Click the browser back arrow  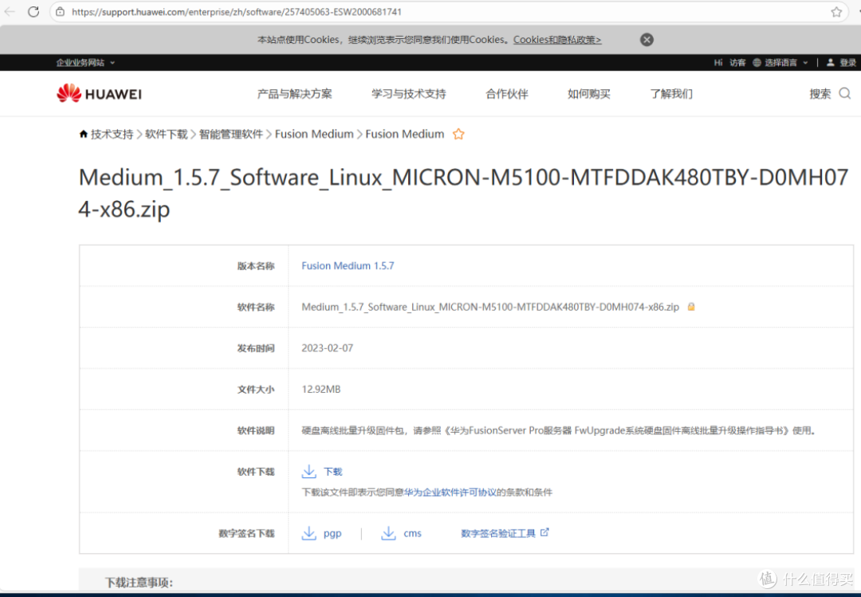10,11
